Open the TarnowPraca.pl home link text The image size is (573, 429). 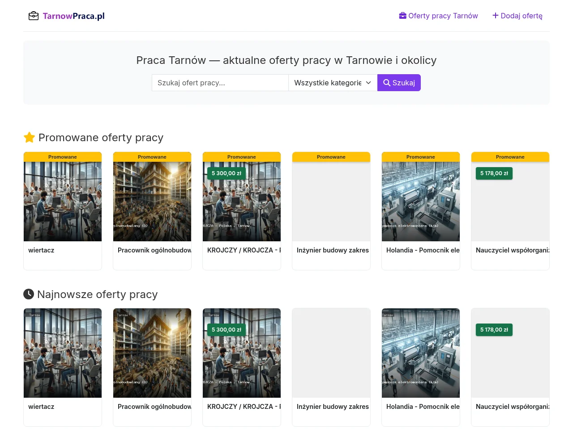pos(74,16)
